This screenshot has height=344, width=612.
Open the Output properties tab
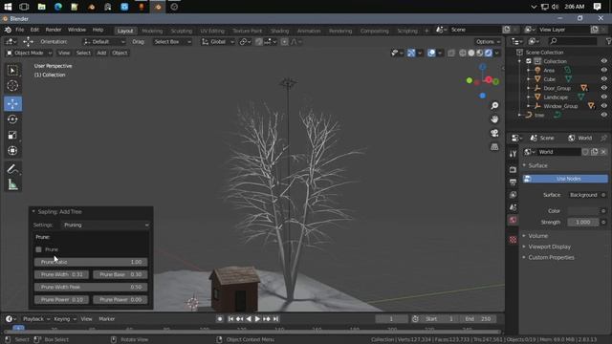tap(513, 183)
